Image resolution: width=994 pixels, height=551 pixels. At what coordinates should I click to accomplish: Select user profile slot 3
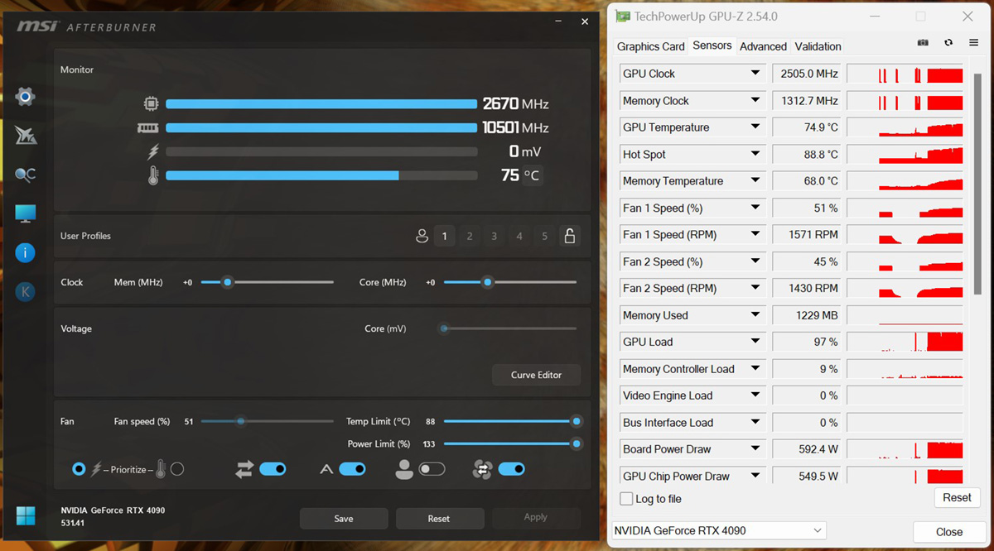(x=495, y=236)
